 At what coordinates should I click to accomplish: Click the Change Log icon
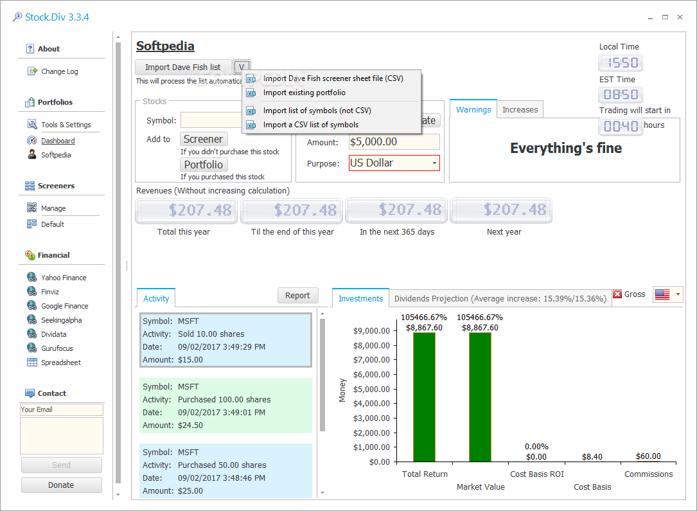pos(32,71)
